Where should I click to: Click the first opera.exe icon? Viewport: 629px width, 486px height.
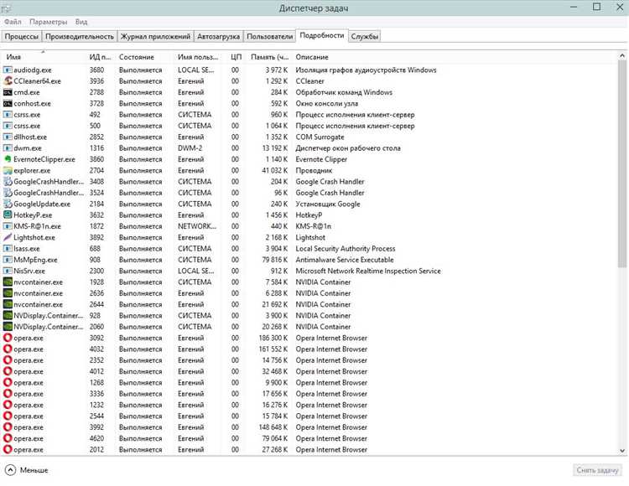click(x=8, y=338)
